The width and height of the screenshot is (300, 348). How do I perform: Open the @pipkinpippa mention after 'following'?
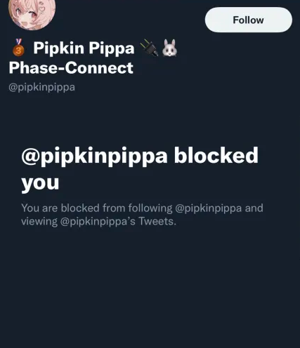coord(208,208)
